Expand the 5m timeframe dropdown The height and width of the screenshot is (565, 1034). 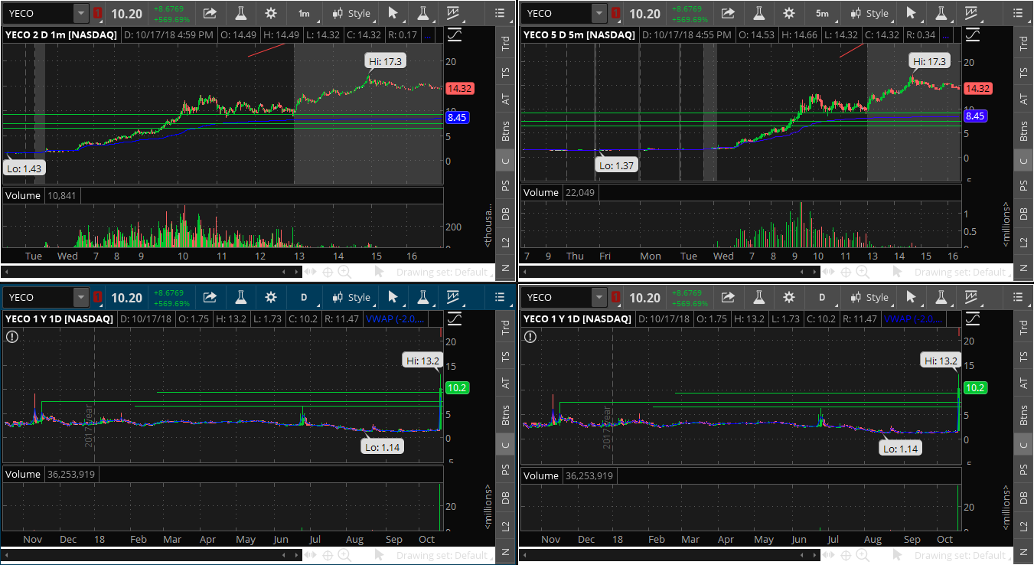click(822, 13)
